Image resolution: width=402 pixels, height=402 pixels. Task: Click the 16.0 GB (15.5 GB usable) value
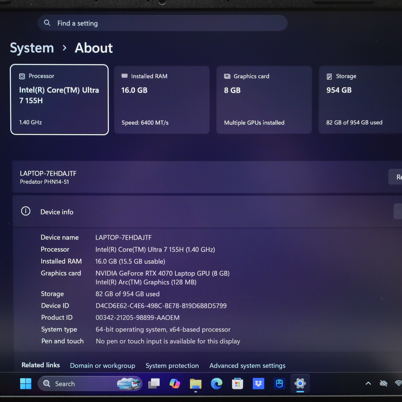pyautogui.click(x=130, y=261)
